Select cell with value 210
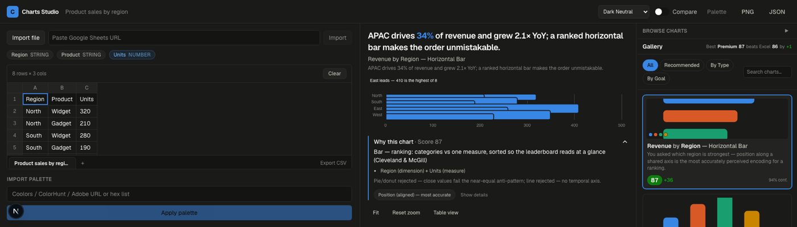The width and height of the screenshot is (797, 227). coord(87,123)
